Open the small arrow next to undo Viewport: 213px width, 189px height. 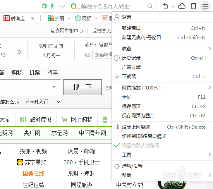coord(173,6)
